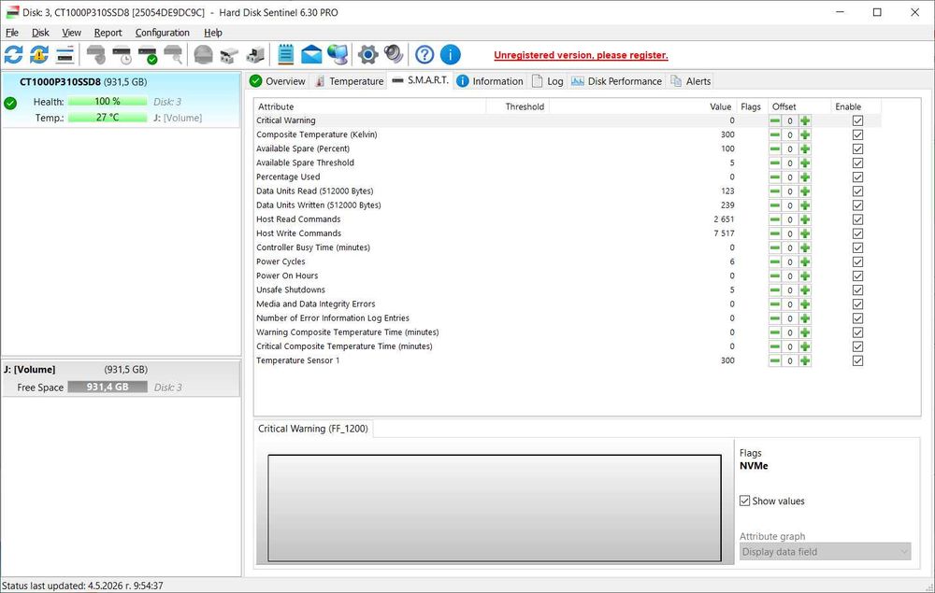Toggle Enable checkbox for Data Units Written
The height and width of the screenshot is (593, 935).
coord(857,205)
